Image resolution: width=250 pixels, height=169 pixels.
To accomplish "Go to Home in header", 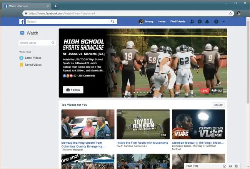I will (x=162, y=22).
